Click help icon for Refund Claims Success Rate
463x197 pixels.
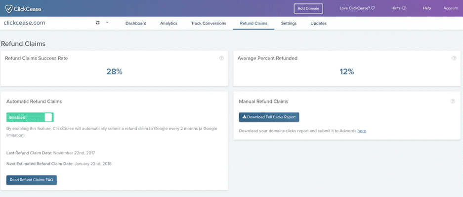[221, 58]
